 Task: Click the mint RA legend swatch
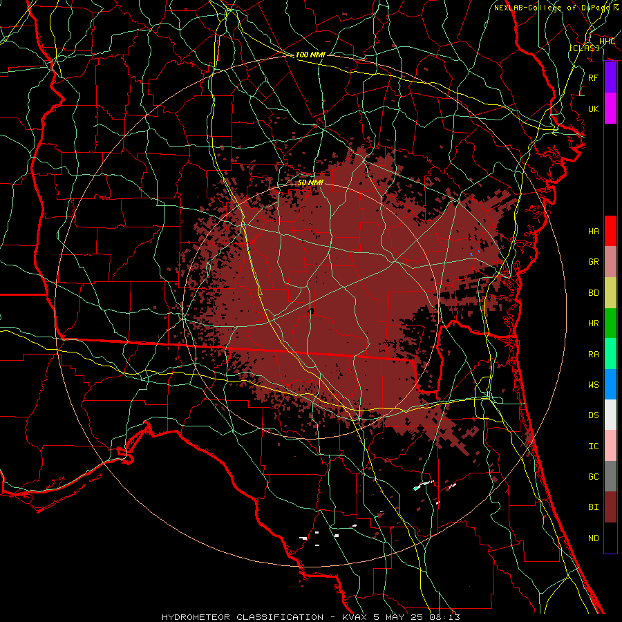coord(610,353)
